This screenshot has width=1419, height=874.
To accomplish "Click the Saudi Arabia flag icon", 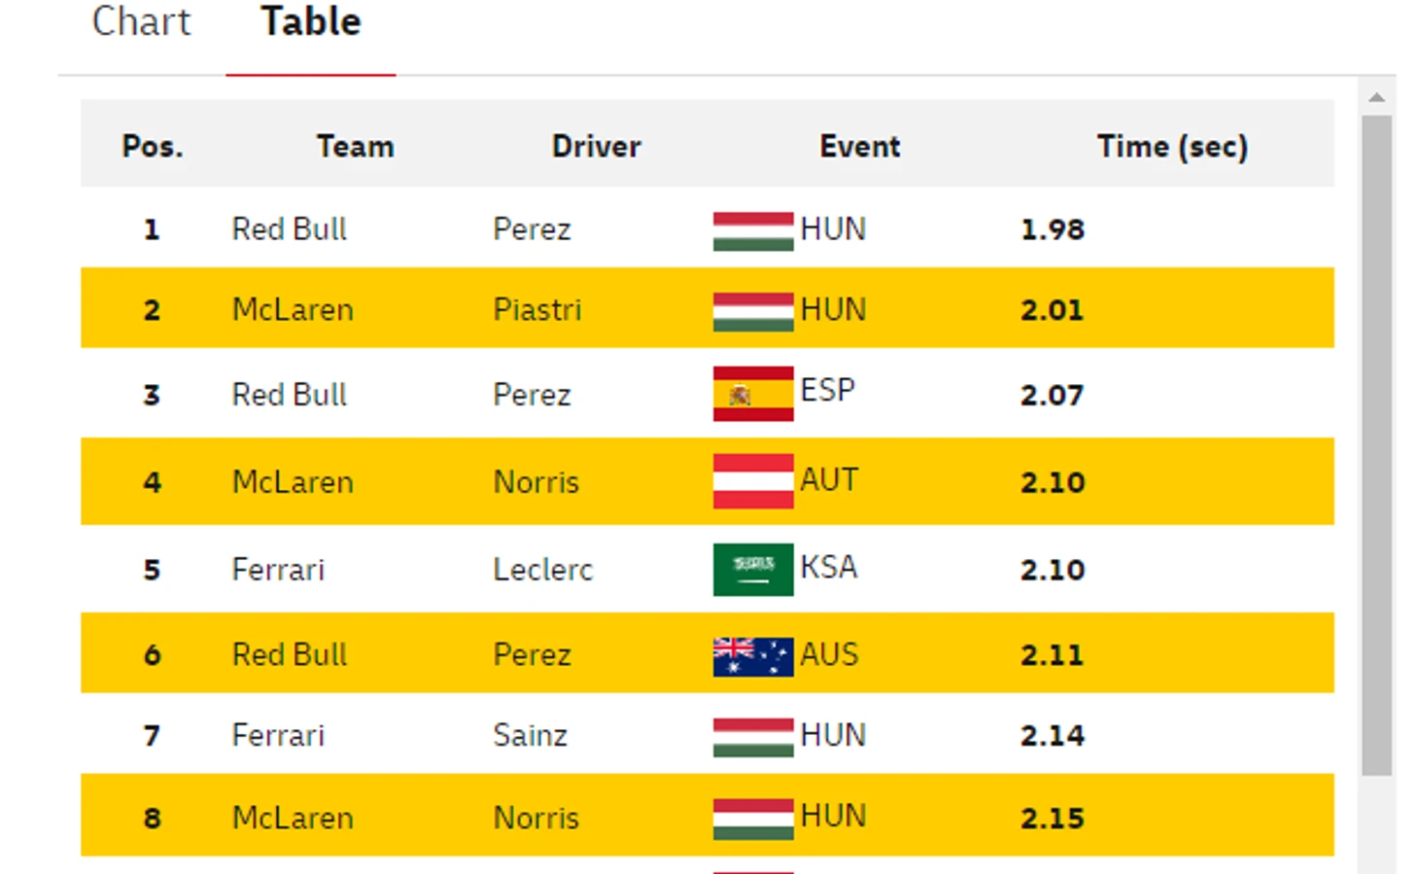I will (x=753, y=569).
